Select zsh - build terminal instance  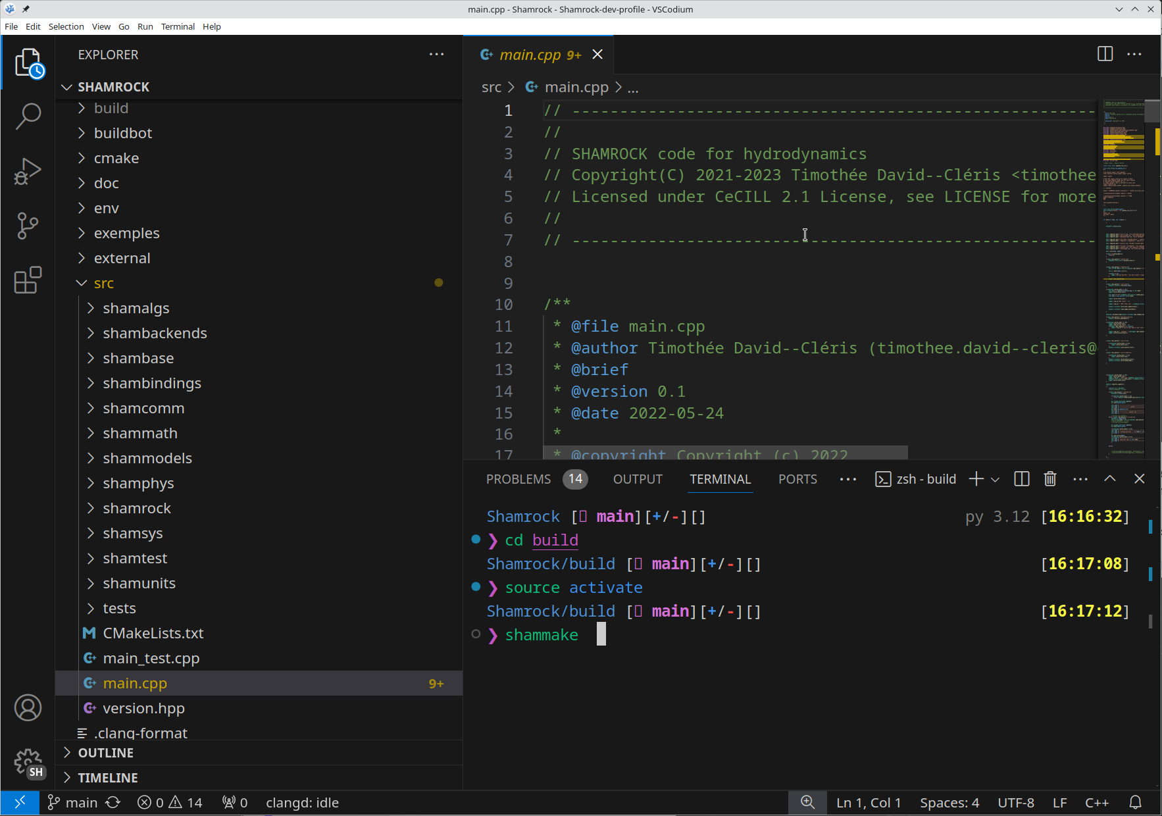915,479
